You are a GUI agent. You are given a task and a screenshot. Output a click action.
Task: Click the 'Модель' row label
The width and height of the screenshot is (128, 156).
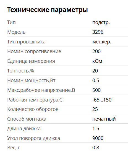[16, 32]
